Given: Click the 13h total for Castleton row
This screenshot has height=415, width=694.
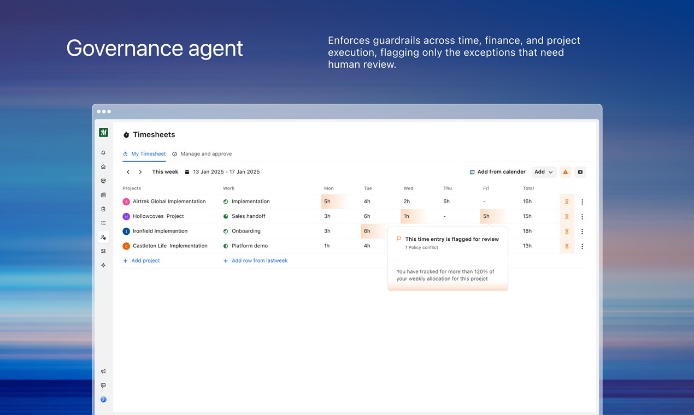Looking at the screenshot, I should click(527, 246).
